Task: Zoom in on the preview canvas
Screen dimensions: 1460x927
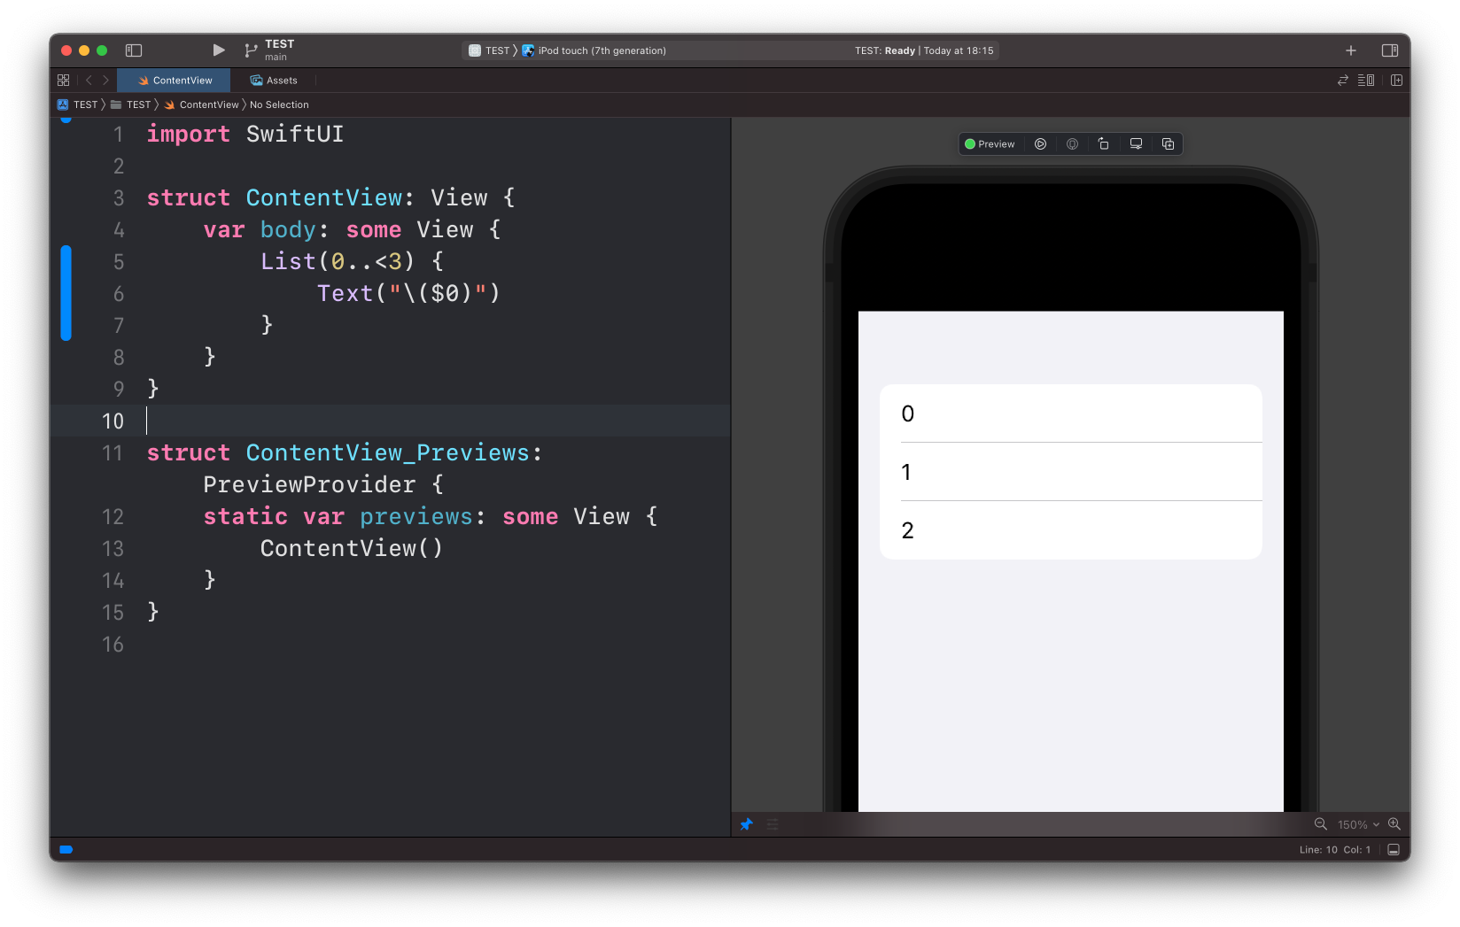Action: (1394, 824)
